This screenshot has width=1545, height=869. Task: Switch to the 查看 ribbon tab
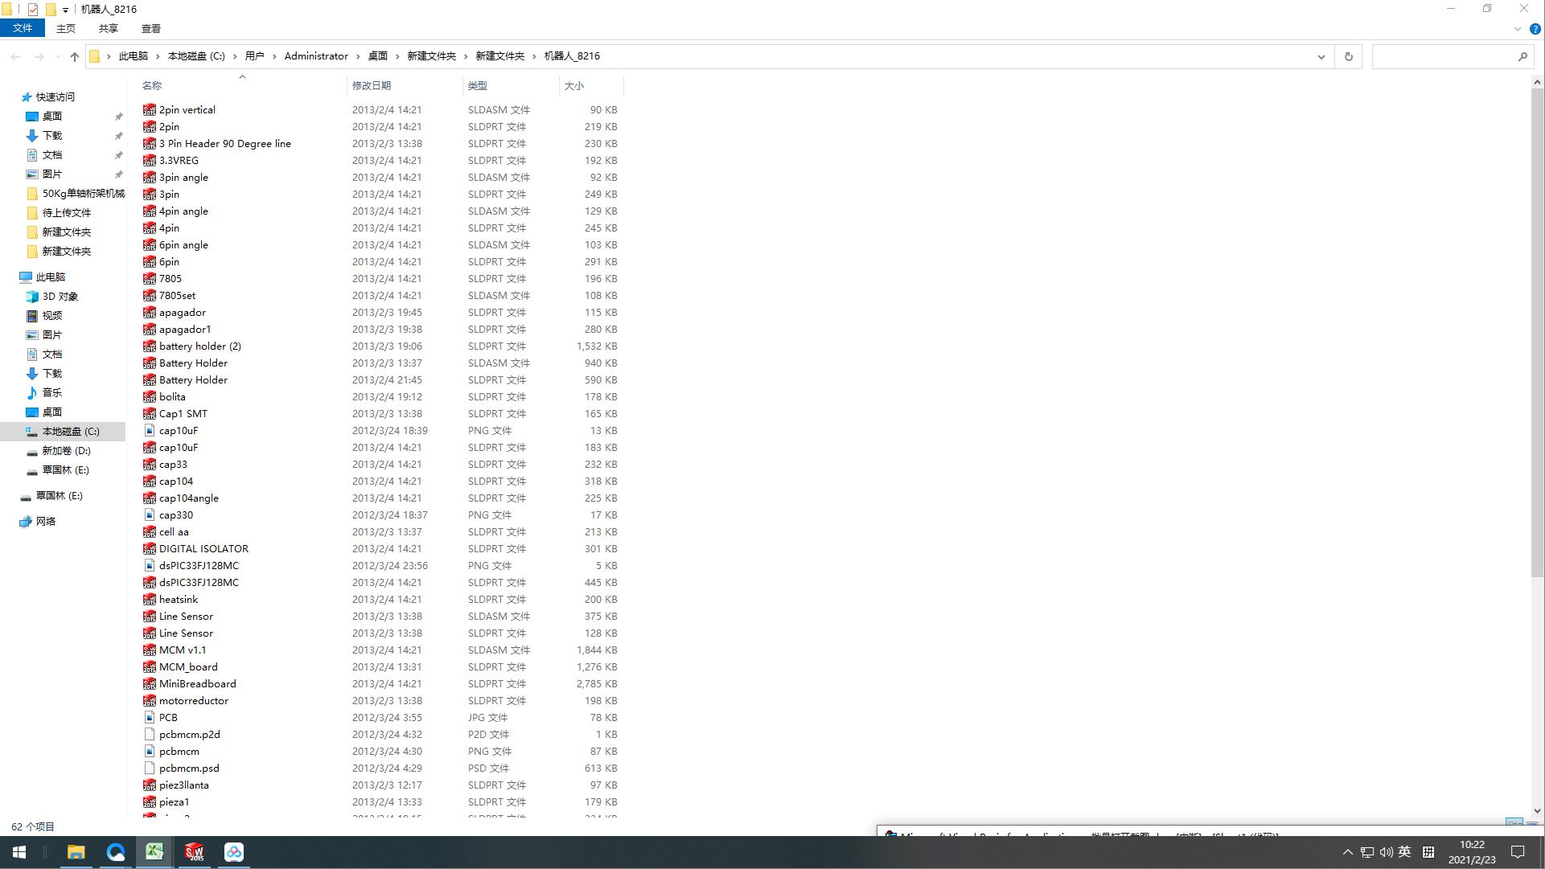[150, 28]
